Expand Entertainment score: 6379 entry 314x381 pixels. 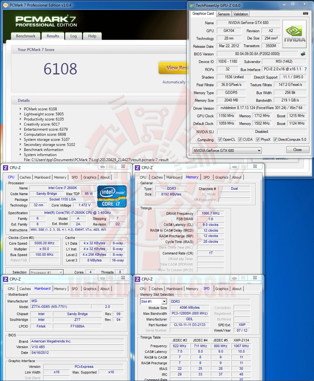pos(20,129)
